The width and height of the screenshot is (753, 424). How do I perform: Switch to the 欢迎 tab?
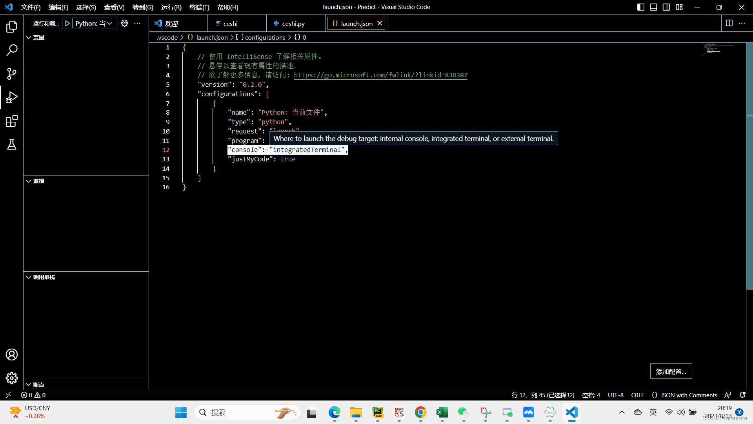tap(178, 24)
